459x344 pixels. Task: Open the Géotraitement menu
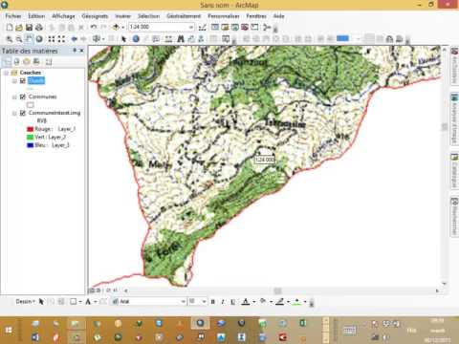coord(184,16)
